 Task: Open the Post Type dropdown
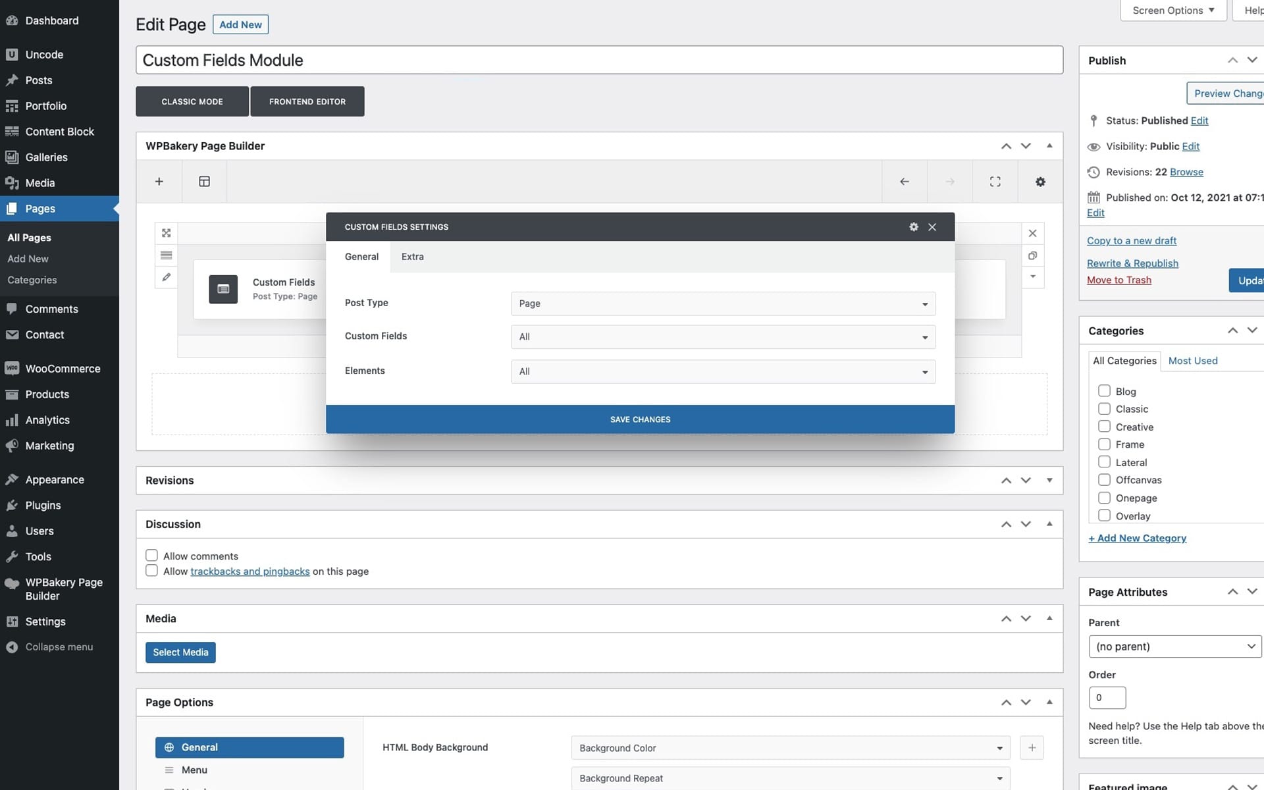(723, 303)
